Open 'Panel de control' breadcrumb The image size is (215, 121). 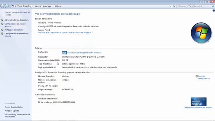tap(24, 6)
